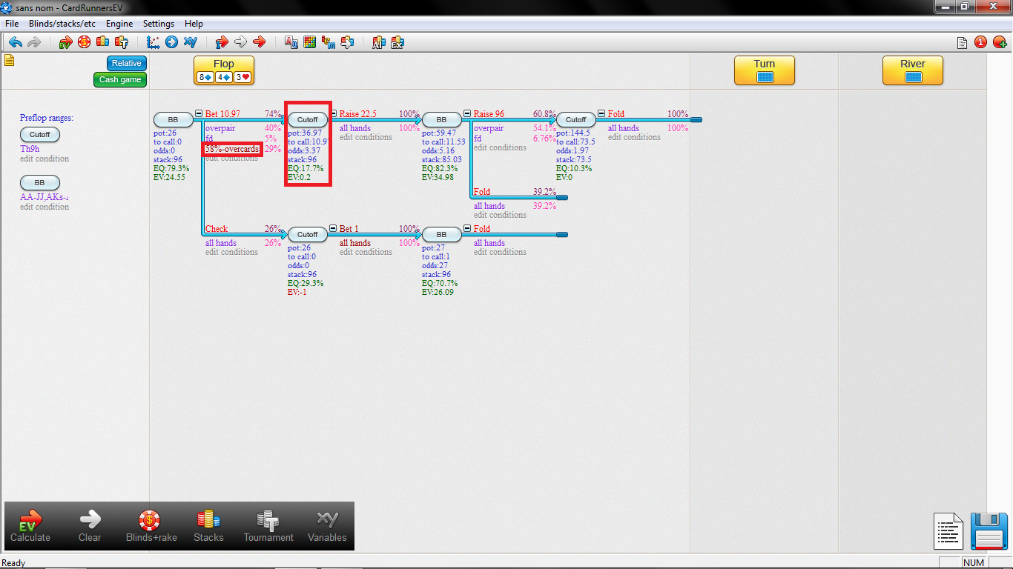Click the red poker chip toolbar icon
The width and height of the screenshot is (1013, 569).
(x=84, y=42)
